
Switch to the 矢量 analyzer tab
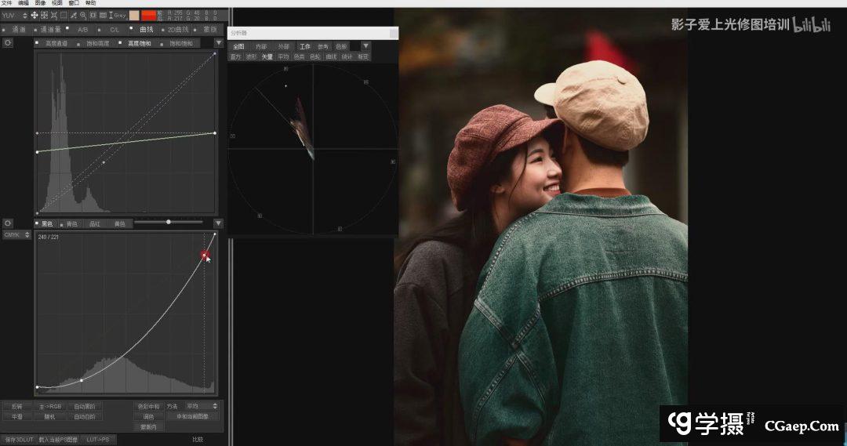point(267,56)
